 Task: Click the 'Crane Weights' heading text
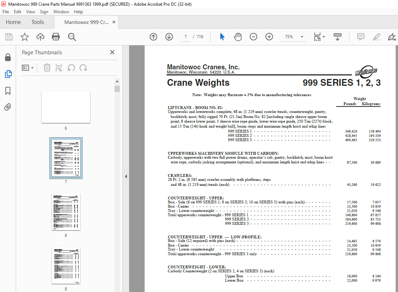click(x=198, y=83)
